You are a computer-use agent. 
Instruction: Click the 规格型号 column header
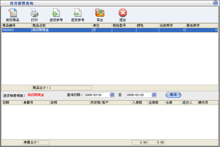pos(124,26)
